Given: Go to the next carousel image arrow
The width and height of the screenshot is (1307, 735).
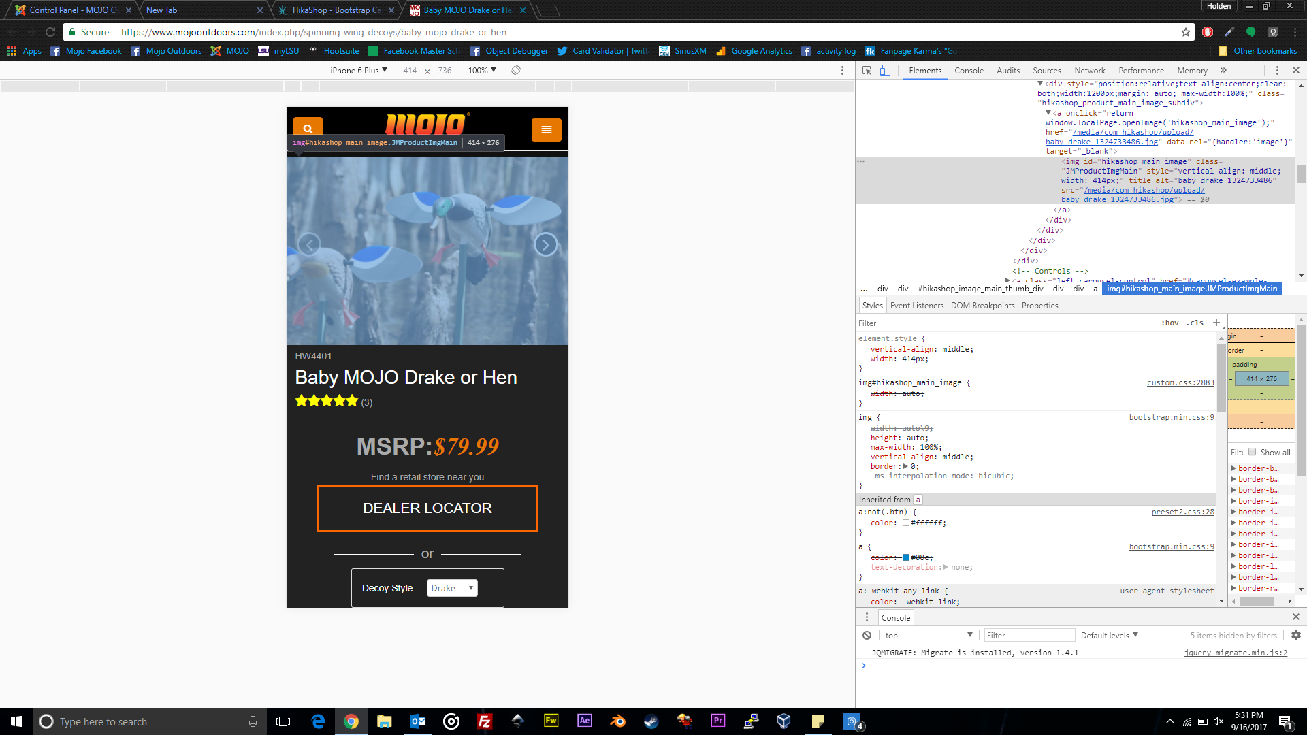Looking at the screenshot, I should 545,244.
